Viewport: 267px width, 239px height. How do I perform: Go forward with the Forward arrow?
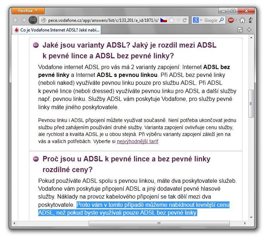[24, 20]
